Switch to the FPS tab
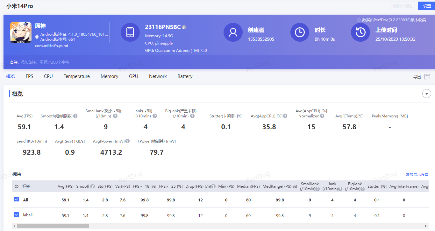The image size is (435, 231). 30,76
